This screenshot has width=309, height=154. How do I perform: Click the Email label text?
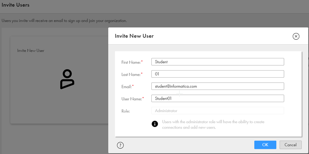click(127, 86)
